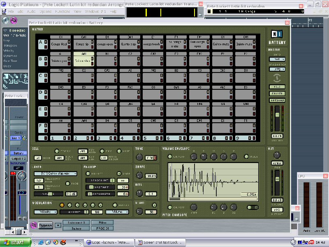Screen dimensions: 329x247
Task: Click the Tune knob
Action: tap(140, 158)
